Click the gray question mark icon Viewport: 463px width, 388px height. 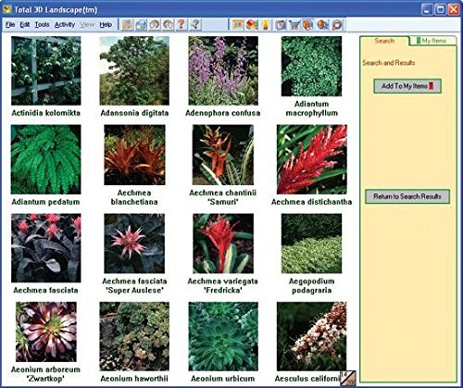[195, 25]
